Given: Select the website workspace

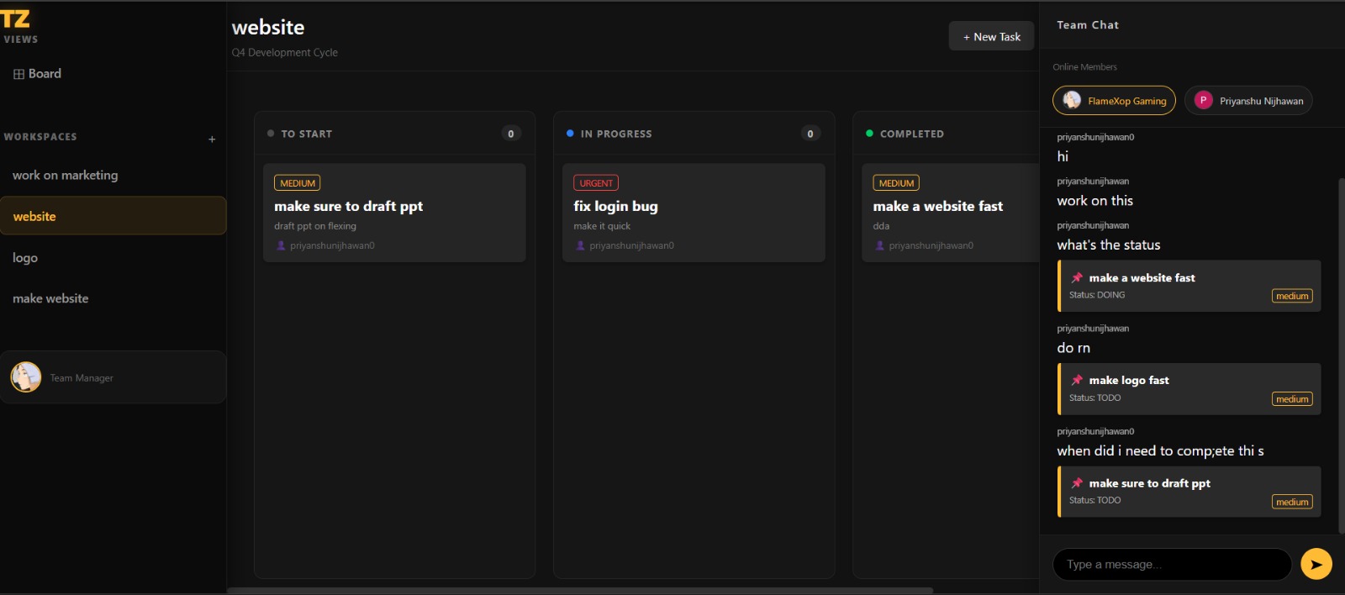Looking at the screenshot, I should click(34, 216).
